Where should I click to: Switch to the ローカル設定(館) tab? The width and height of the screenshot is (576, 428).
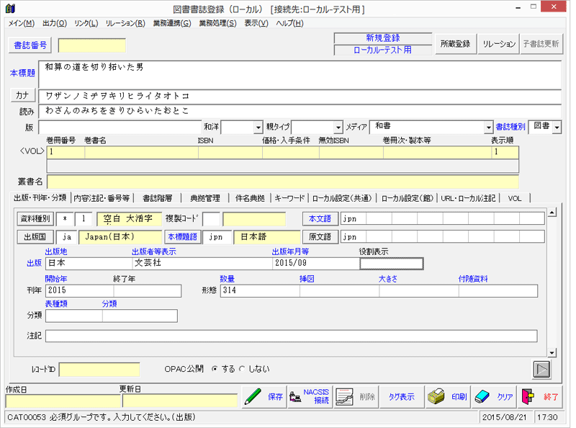(408, 199)
